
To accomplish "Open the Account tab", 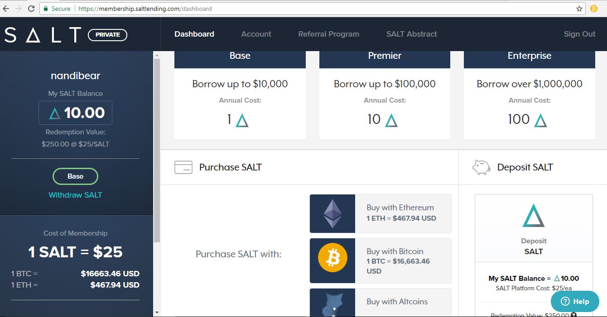I will (256, 34).
